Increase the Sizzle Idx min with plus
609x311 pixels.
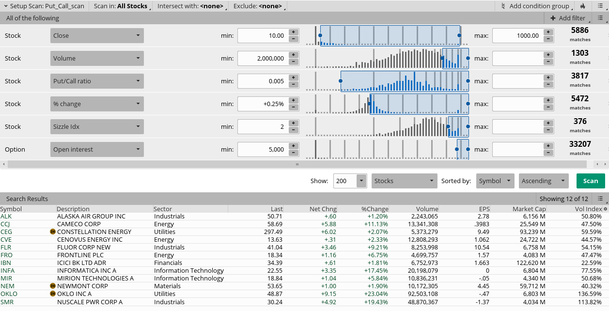(x=293, y=123)
